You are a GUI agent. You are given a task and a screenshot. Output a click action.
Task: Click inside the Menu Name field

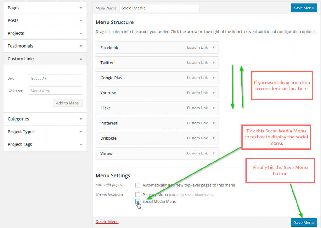point(159,8)
